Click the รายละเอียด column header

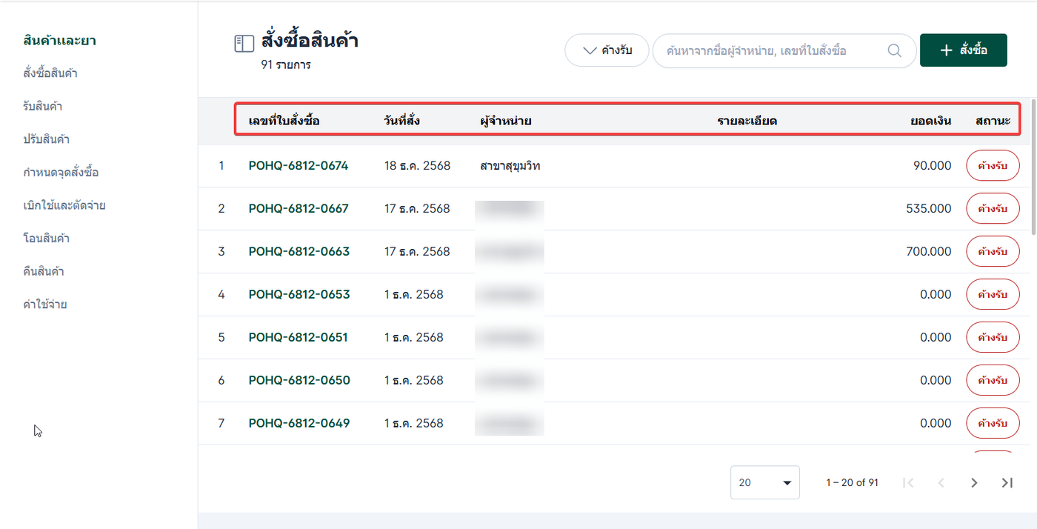tap(747, 120)
